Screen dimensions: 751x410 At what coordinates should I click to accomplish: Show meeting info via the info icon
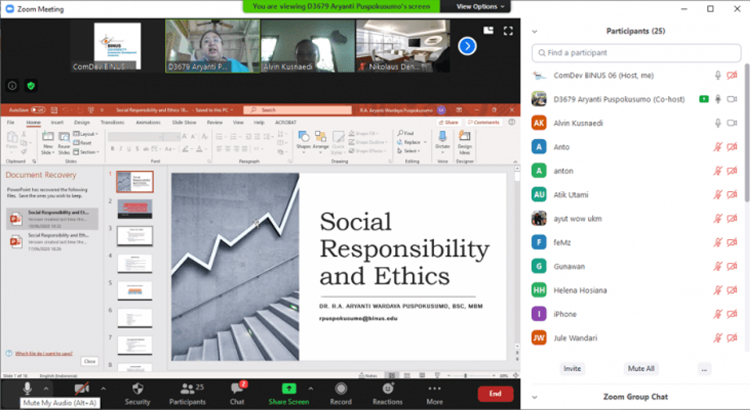coord(12,85)
